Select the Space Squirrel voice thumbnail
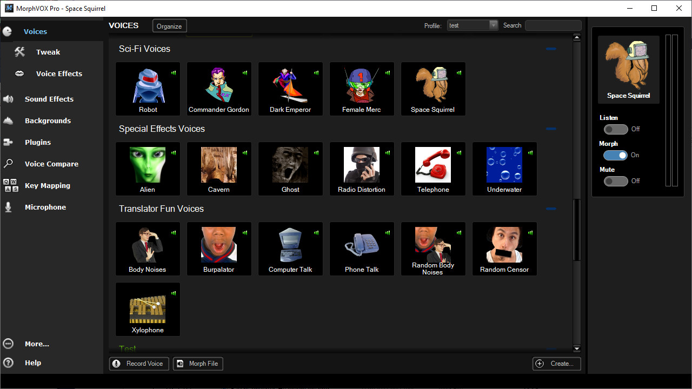 coord(433,89)
